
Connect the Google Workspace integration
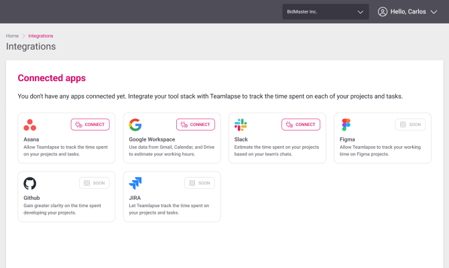point(196,125)
